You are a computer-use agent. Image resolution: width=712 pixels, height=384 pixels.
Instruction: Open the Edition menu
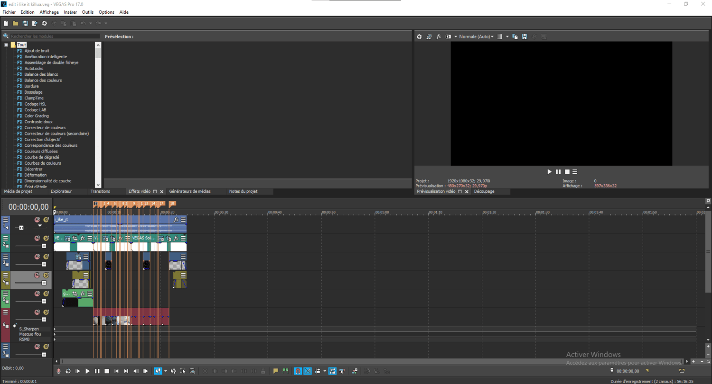(28, 12)
